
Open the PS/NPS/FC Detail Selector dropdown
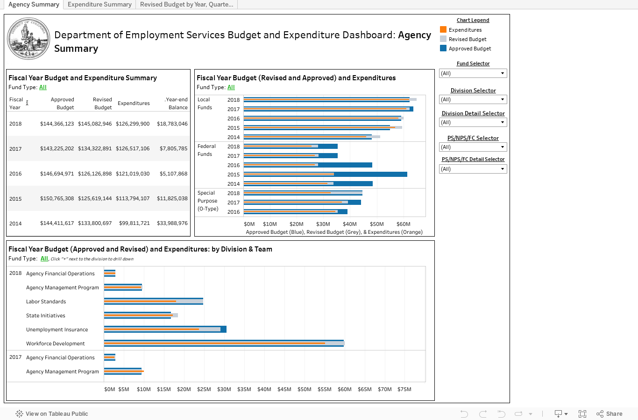[473, 169]
